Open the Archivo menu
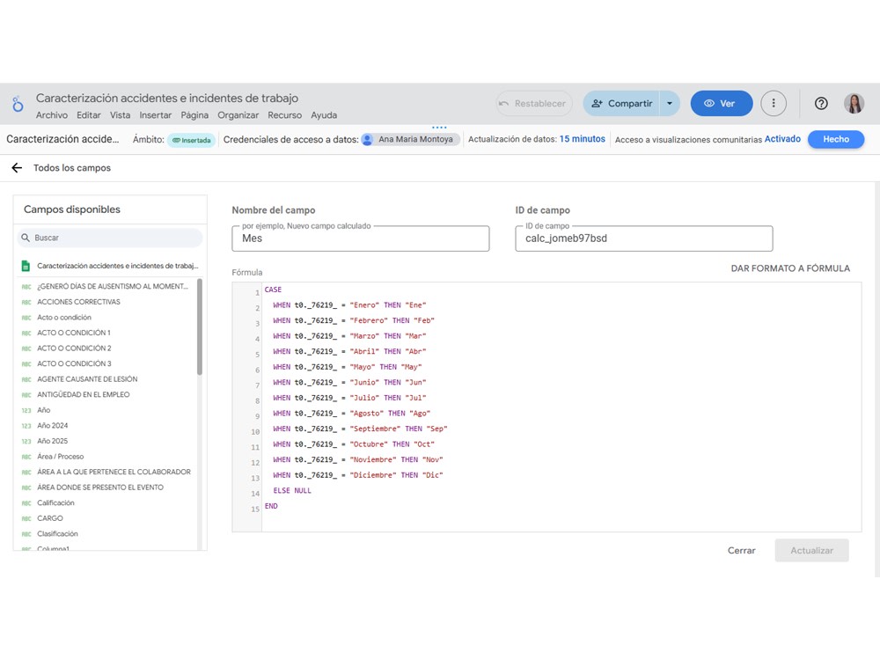 coord(52,115)
